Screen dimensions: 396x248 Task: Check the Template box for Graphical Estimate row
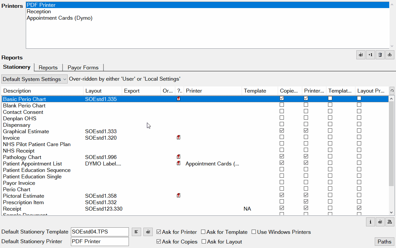tap(330, 131)
